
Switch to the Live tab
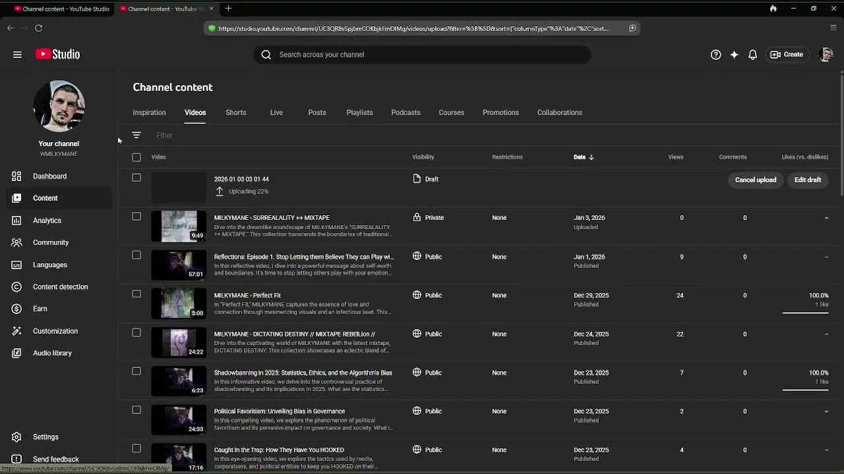click(276, 113)
